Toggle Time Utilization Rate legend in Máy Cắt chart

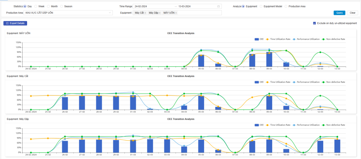[x=277, y=82]
